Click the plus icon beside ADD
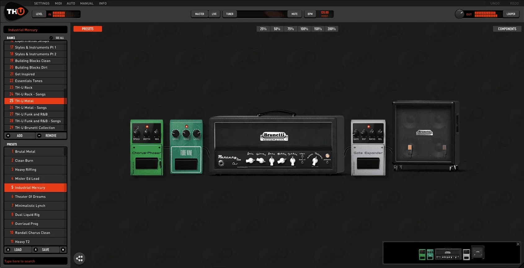 [x=8, y=136]
